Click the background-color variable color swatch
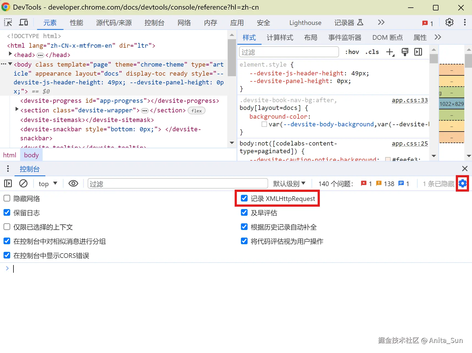The height and width of the screenshot is (353, 472). (264, 124)
